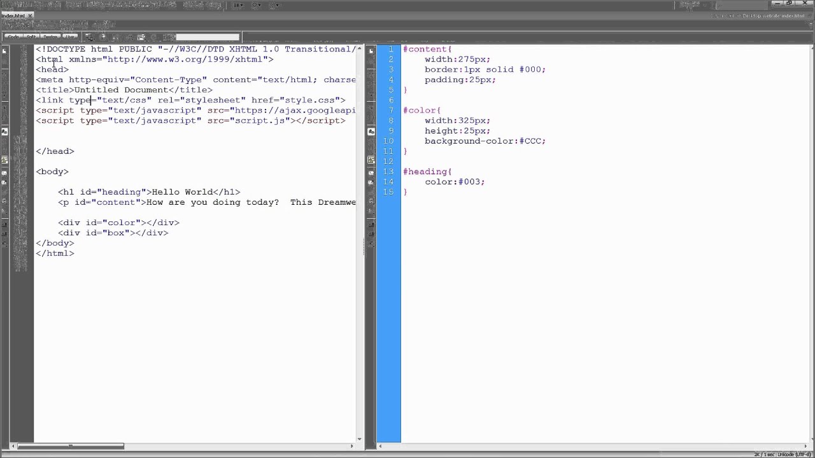Open the Layout dropdown in application bar
815x458 pixels.
tap(237, 5)
